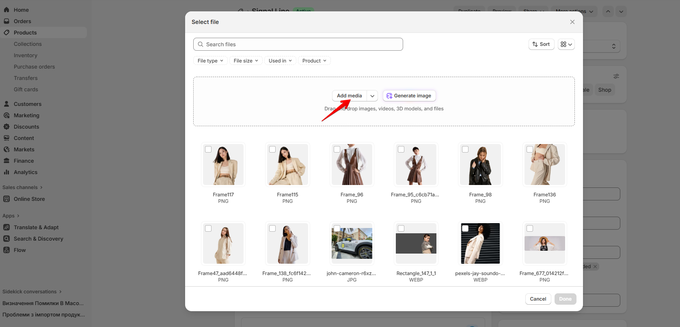The height and width of the screenshot is (327, 680).
Task: Expand Sidekick conversations section
Action: [32, 292]
